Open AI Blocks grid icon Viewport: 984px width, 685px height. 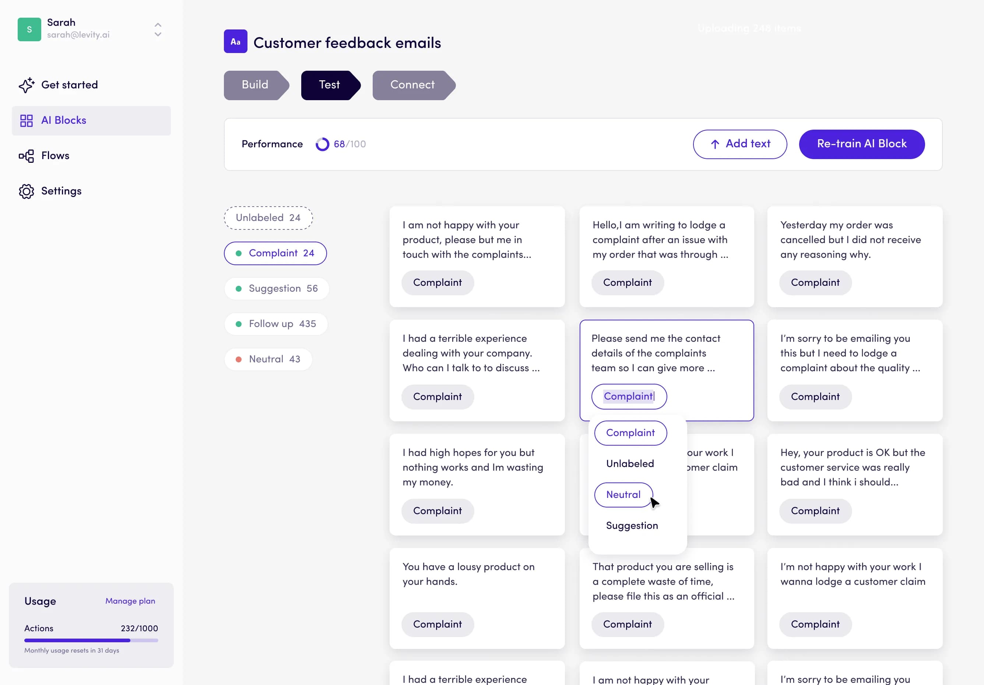click(x=26, y=120)
